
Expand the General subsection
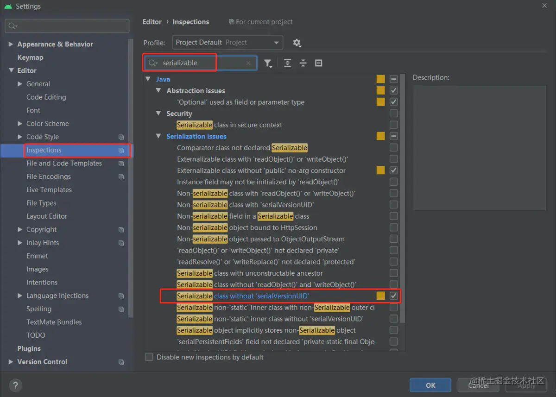coord(20,84)
